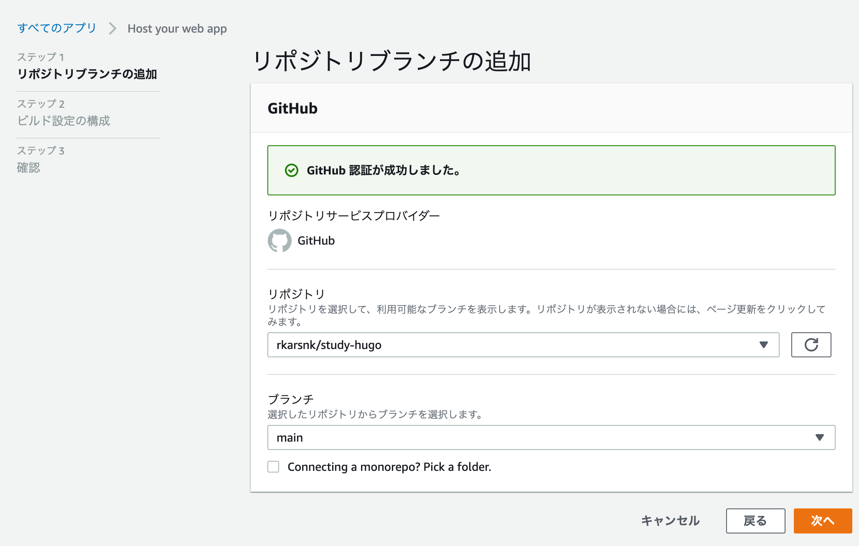This screenshot has height=546, width=859.
Task: Click the GitHub octocat logo
Action: 280,240
